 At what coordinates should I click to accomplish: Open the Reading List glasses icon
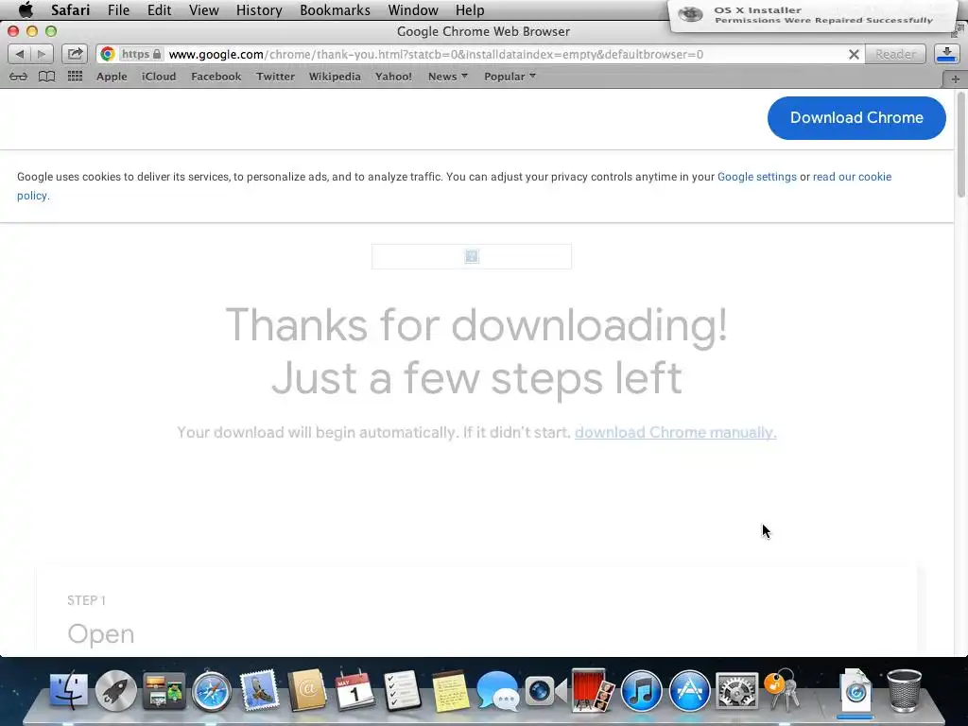[x=18, y=77]
